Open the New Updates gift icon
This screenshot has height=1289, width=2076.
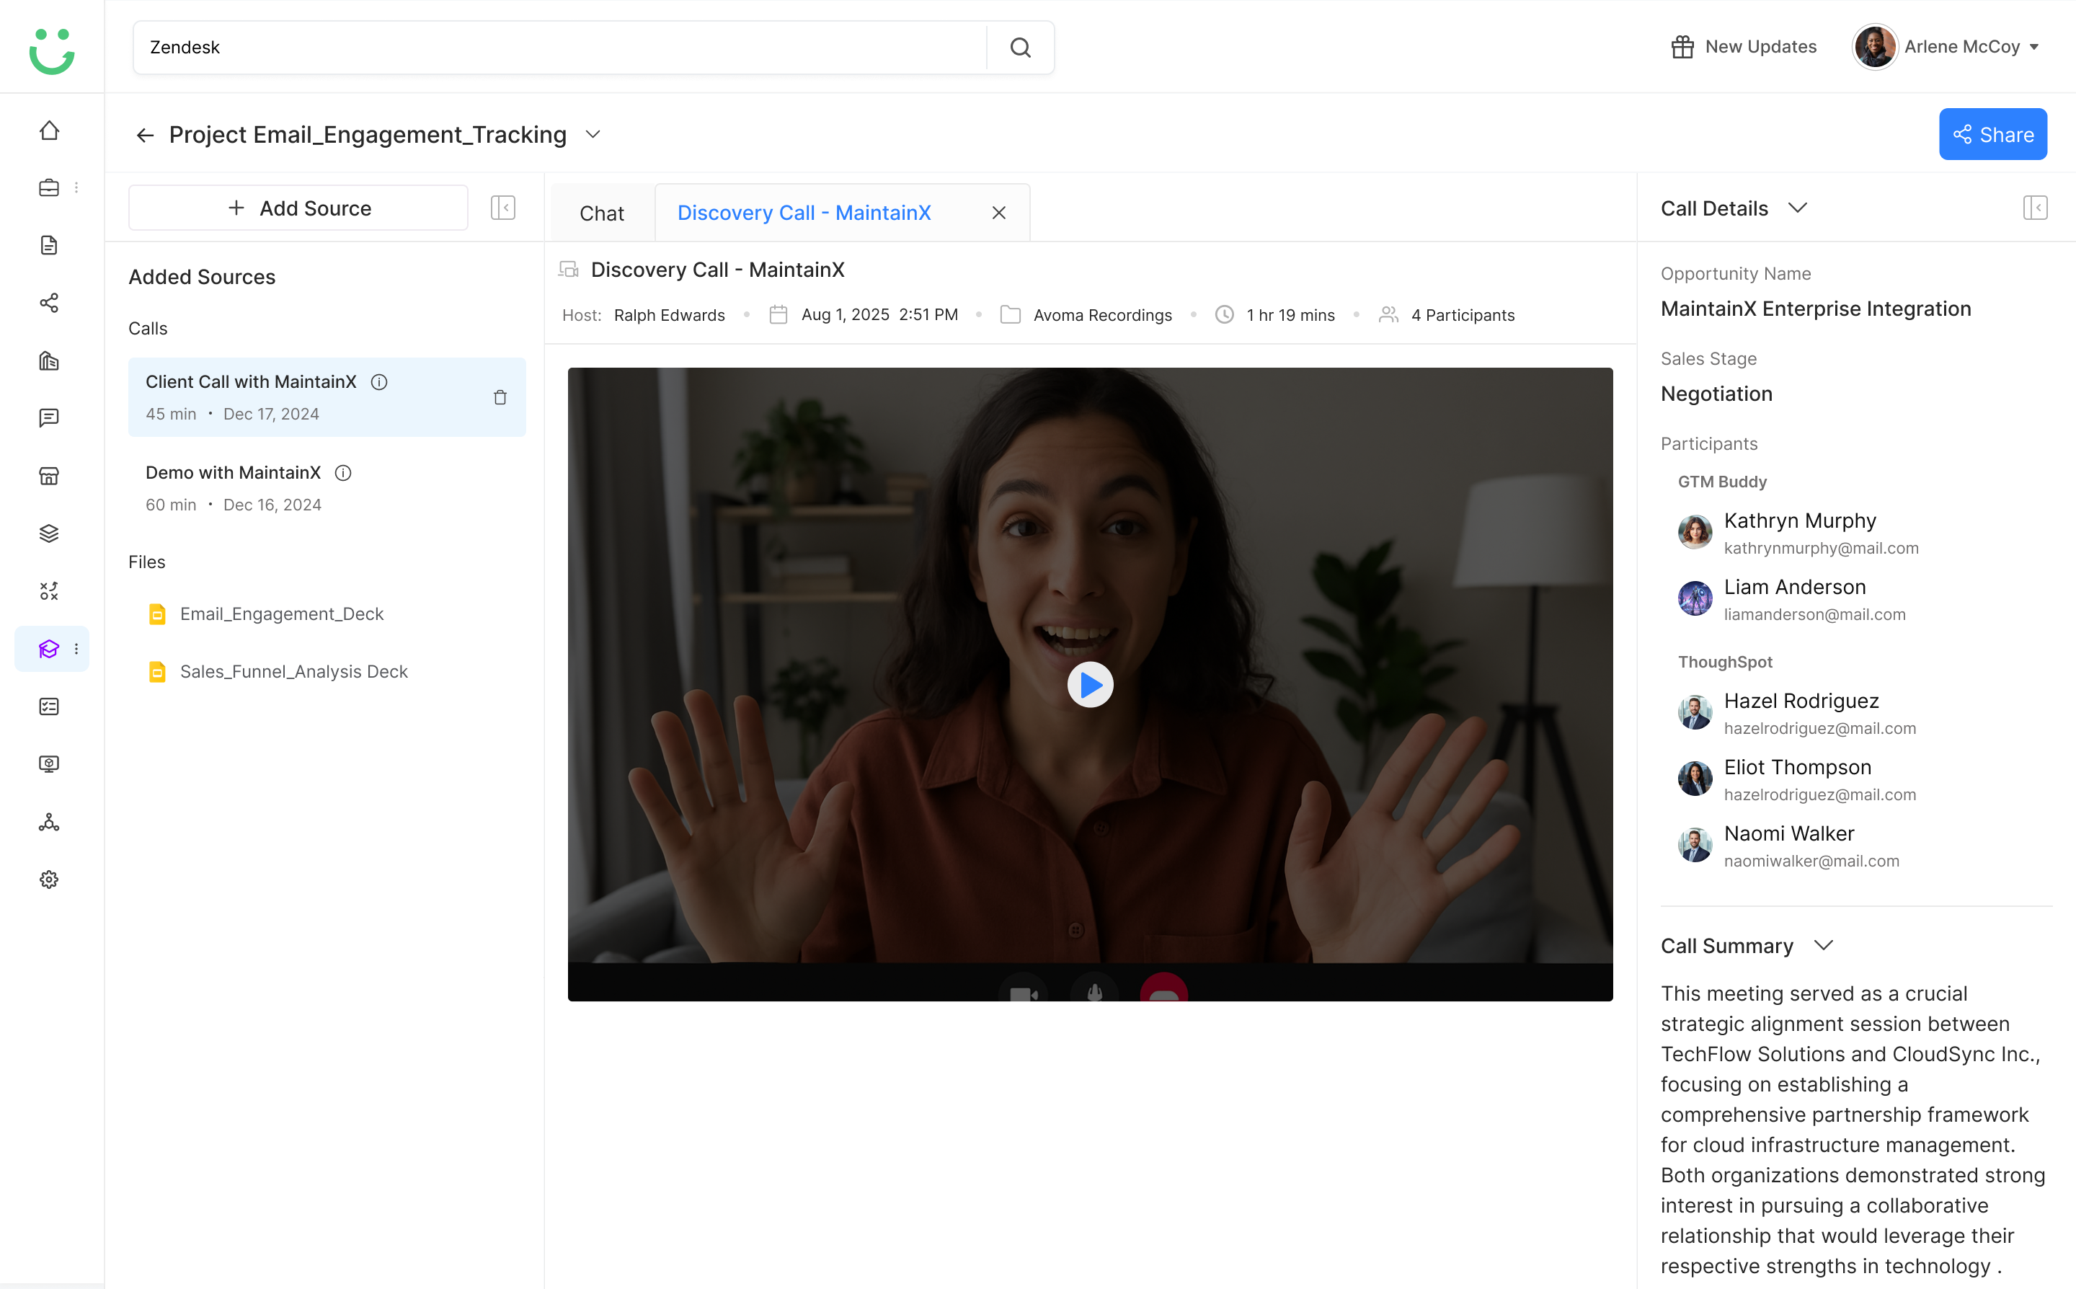coord(1682,47)
